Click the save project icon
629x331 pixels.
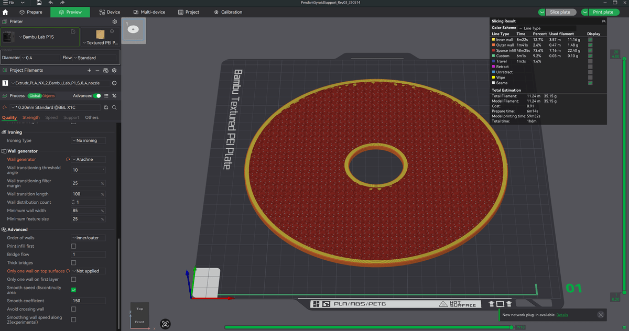tap(39, 3)
